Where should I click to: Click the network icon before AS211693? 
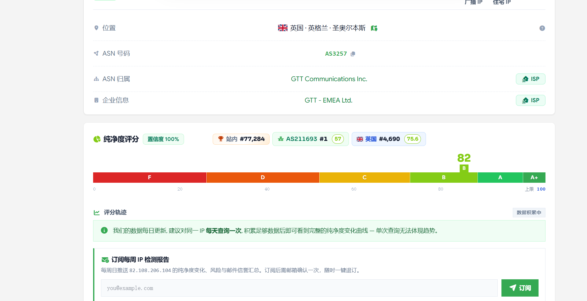pyautogui.click(x=281, y=139)
